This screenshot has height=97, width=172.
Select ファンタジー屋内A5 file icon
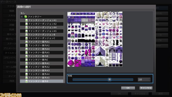point(26,53)
